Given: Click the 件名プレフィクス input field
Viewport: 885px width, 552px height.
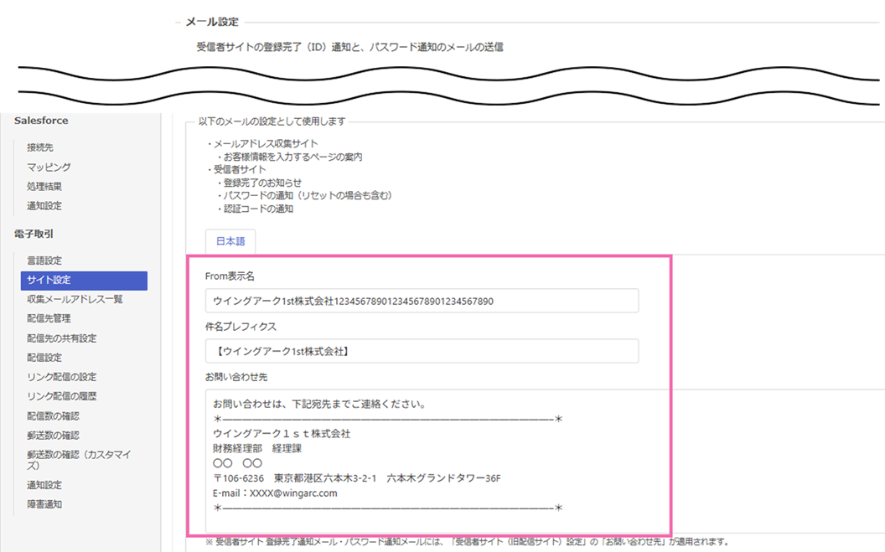Looking at the screenshot, I should [x=422, y=351].
